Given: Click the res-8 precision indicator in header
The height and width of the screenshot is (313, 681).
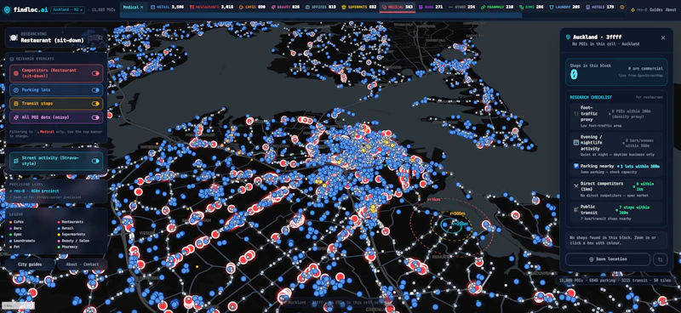Looking at the screenshot, I should tap(638, 9).
